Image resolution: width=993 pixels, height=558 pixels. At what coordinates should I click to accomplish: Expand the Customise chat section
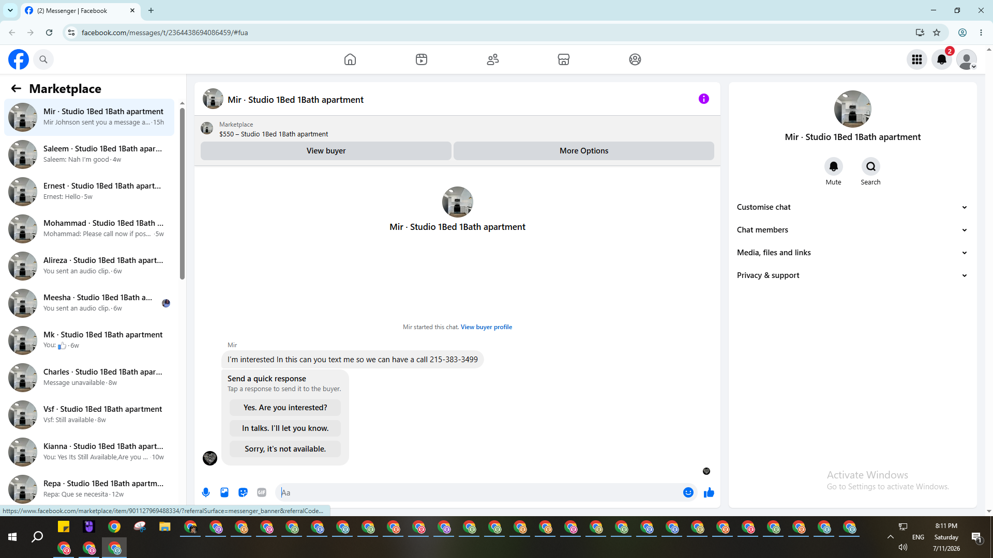(x=852, y=207)
